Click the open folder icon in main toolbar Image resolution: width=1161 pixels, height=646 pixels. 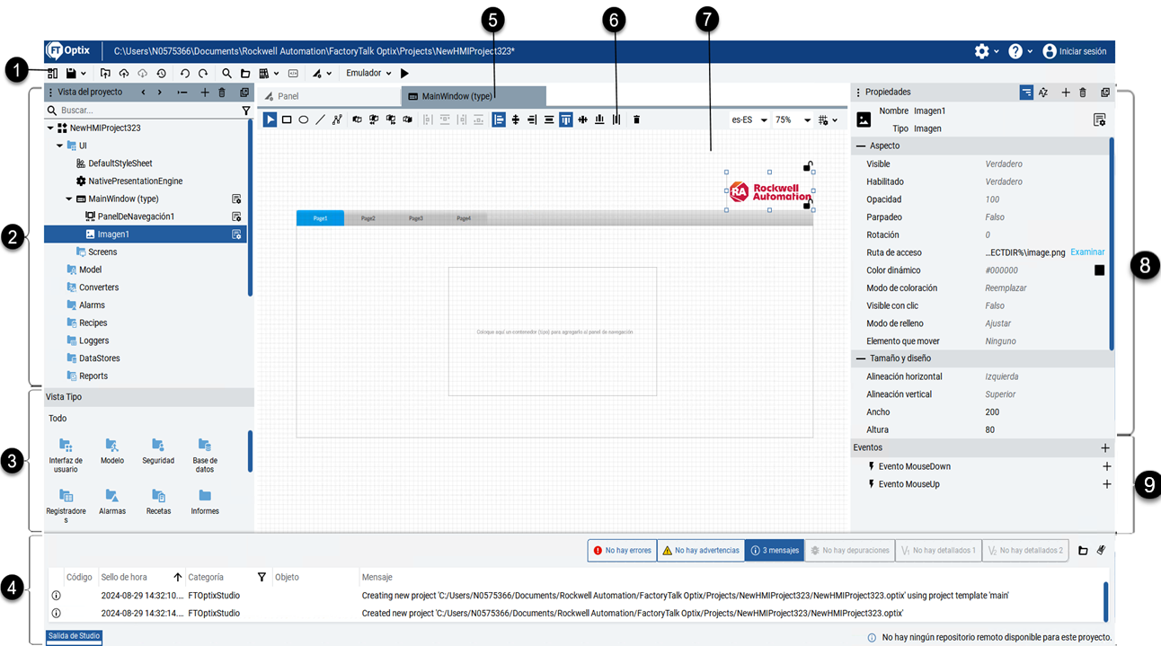click(245, 73)
